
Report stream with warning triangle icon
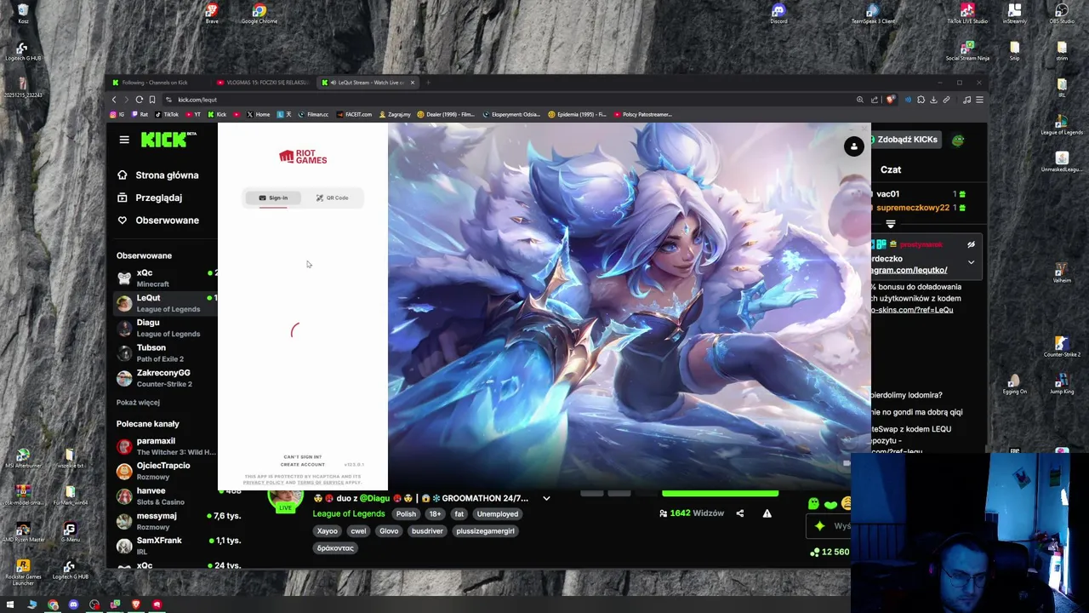767,513
